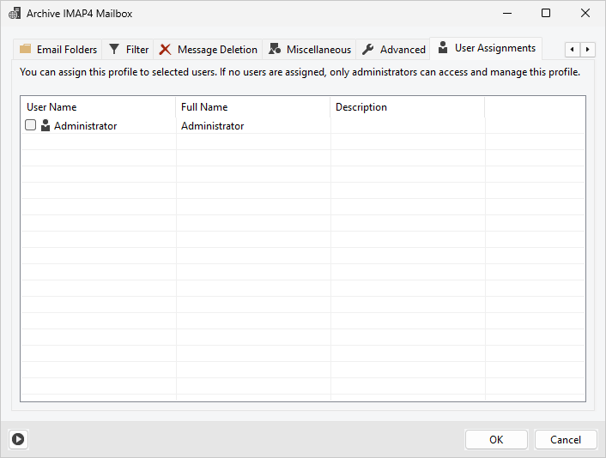Click the Administrator user icon in list
606x458 pixels.
pos(45,126)
